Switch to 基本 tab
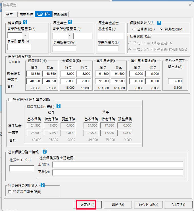This screenshot has width=194, height=211. point(10,15)
